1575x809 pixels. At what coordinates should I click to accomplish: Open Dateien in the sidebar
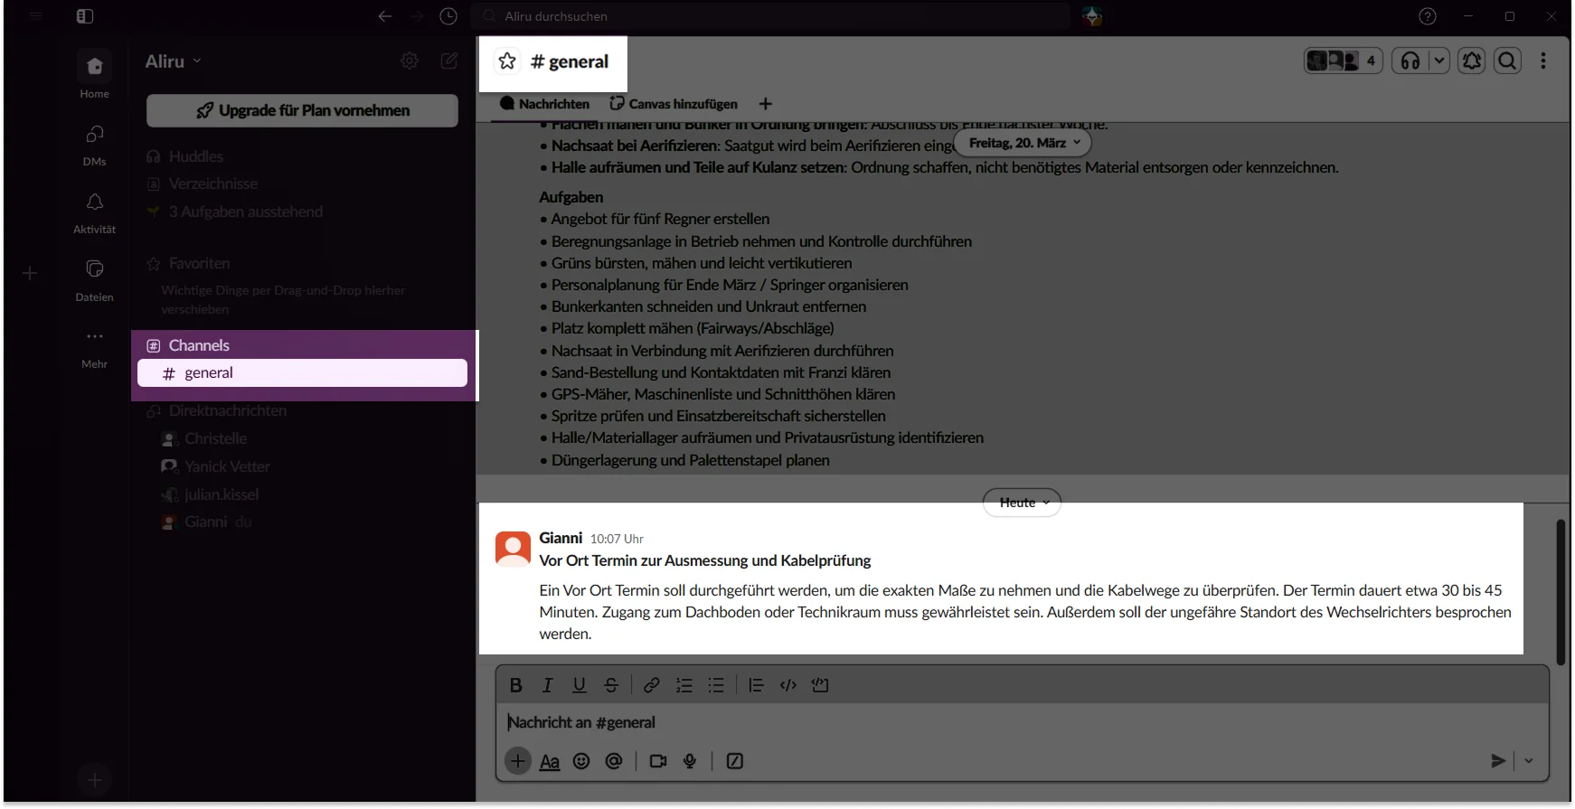tap(94, 280)
